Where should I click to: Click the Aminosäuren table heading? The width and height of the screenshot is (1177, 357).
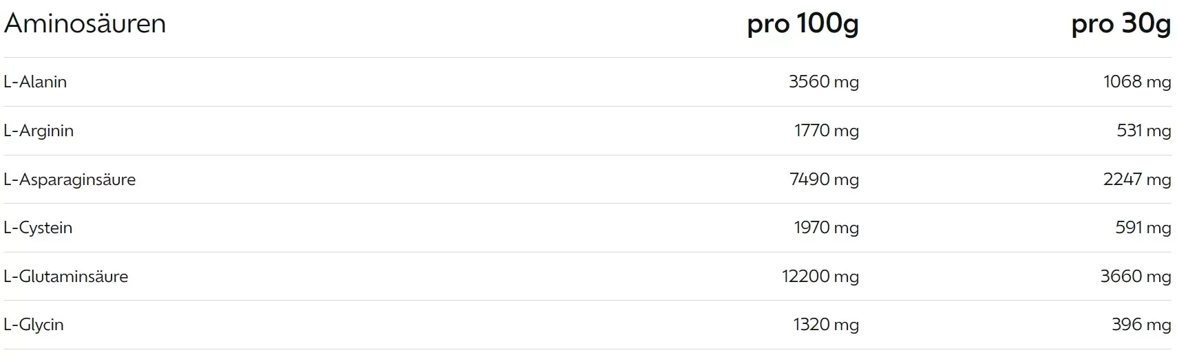(x=85, y=23)
